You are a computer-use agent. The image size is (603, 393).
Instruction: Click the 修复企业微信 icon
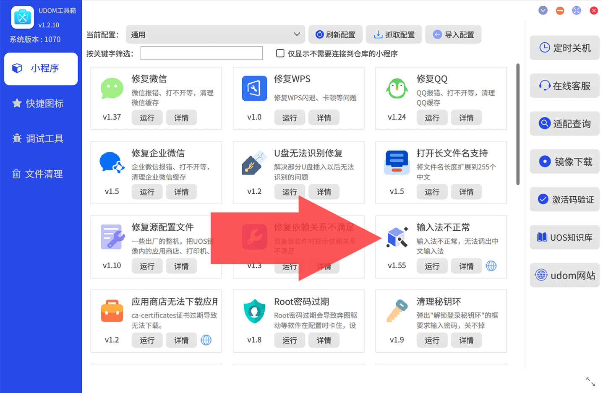coord(112,162)
